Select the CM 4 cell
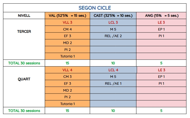Image resolution: width=190 pixels, height=118 pixels. tap(67, 29)
